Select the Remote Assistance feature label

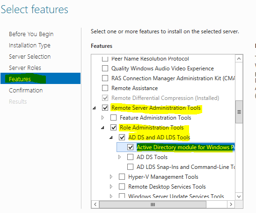[x=134, y=88]
